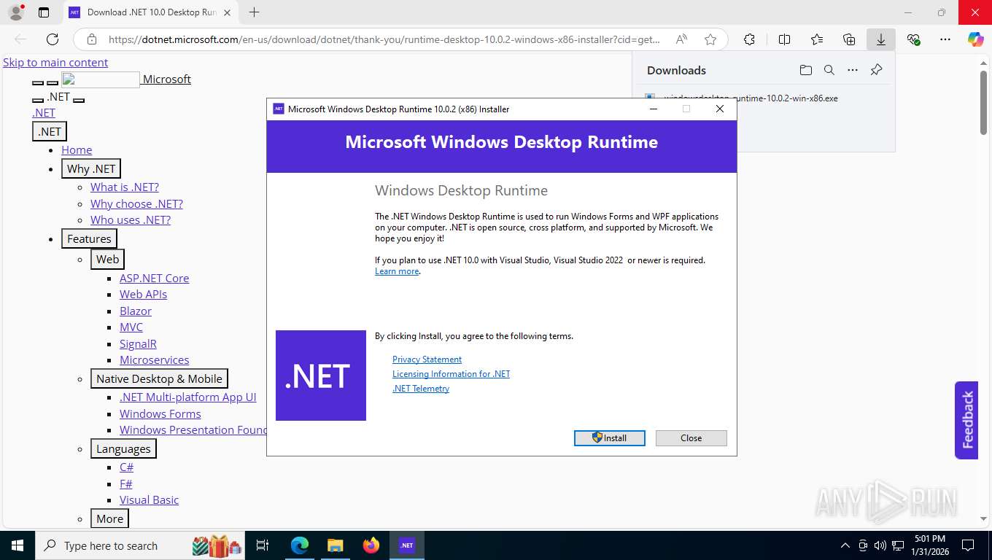This screenshot has height=560, width=992.
Task: View site information lock icon
Action: (x=92, y=39)
